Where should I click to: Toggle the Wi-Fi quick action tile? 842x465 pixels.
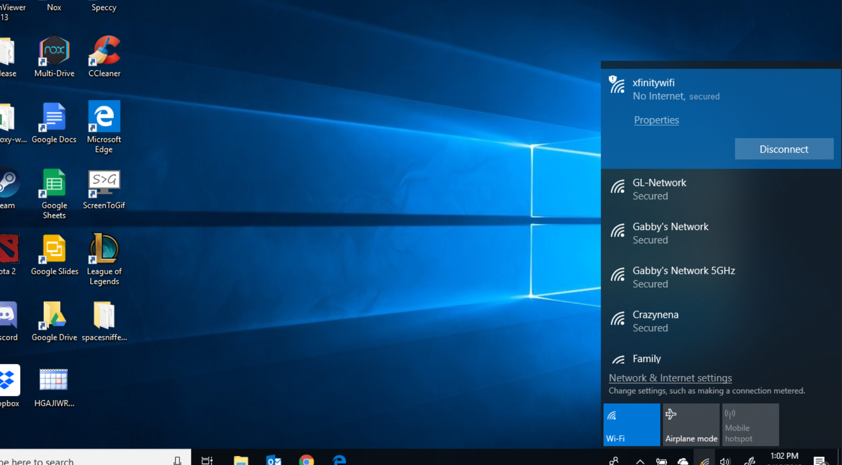(631, 425)
